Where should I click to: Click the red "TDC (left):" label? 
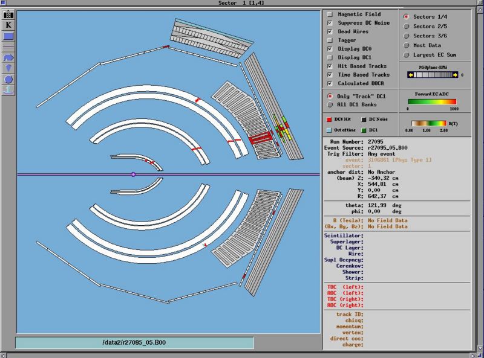pyautogui.click(x=345, y=287)
